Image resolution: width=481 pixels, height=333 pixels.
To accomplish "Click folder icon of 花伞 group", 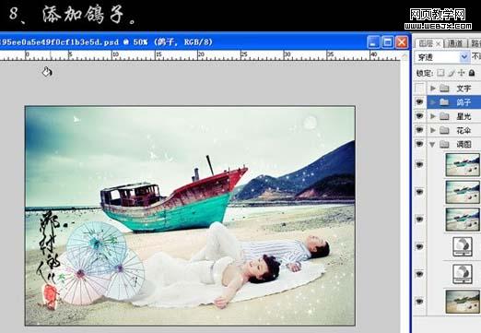I will pyautogui.click(x=444, y=130).
